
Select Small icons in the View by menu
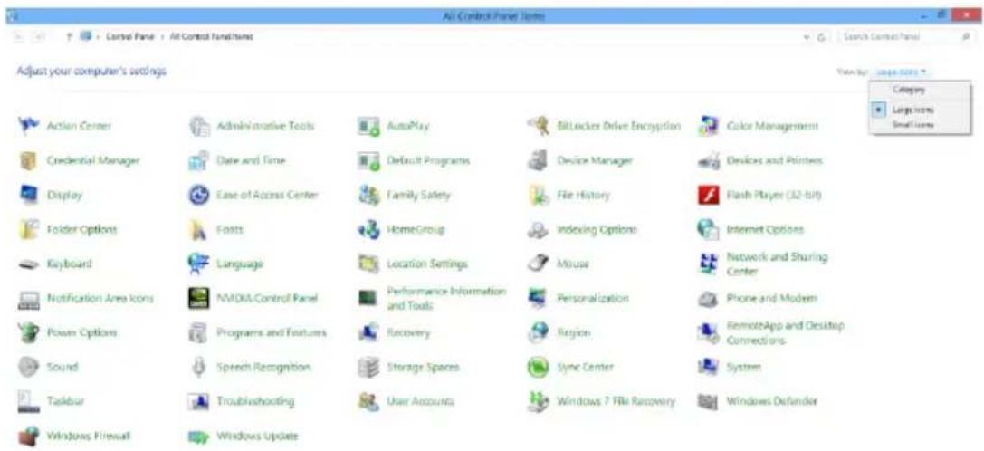click(x=922, y=125)
